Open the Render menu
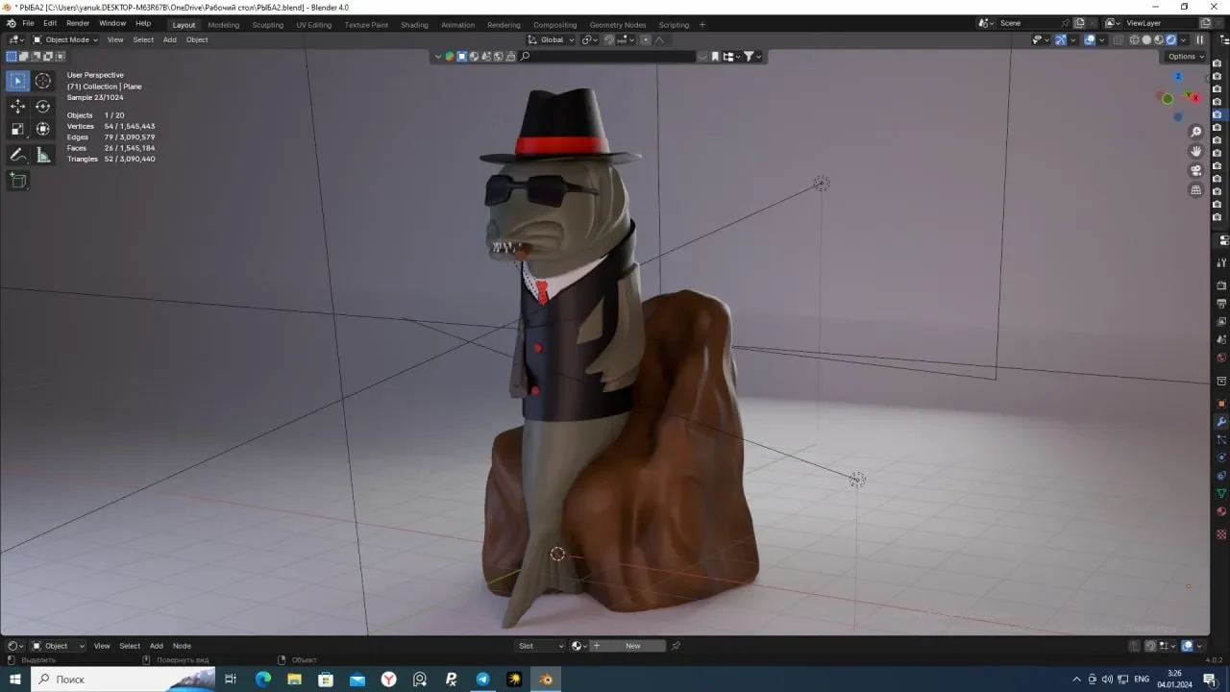 pos(78,23)
